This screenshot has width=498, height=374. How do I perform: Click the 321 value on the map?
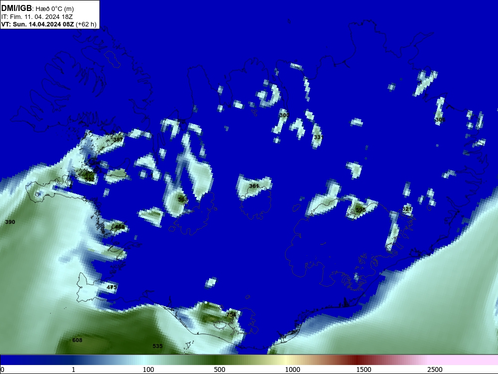[x=407, y=209]
